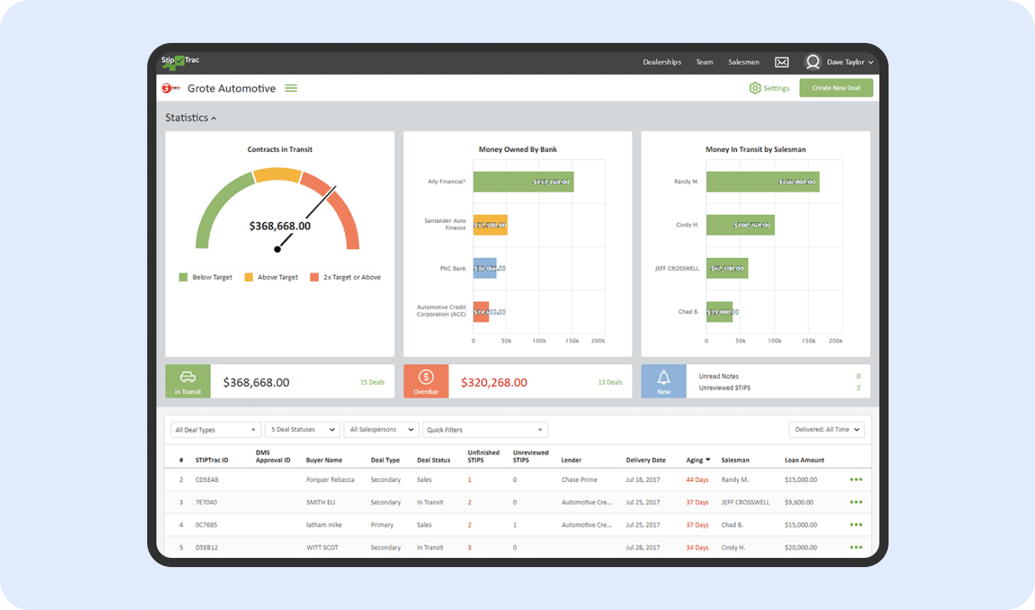The image size is (1035, 610).
Task: Open the Delivered: All Time dropdown
Action: pos(826,430)
